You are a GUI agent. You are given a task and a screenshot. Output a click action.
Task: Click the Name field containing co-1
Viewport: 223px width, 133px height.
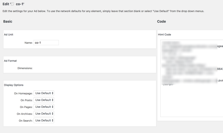click(46, 43)
